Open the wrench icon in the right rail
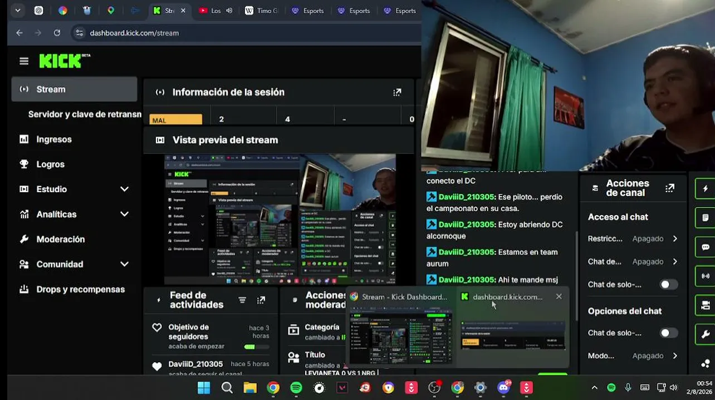 pyautogui.click(x=706, y=334)
